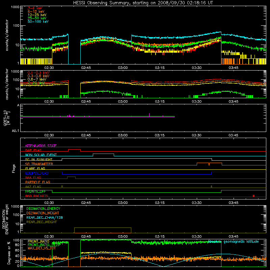270x270 pixels.
Task: Click 03:00 tick label under top keV panel
Action: tap(123, 68)
